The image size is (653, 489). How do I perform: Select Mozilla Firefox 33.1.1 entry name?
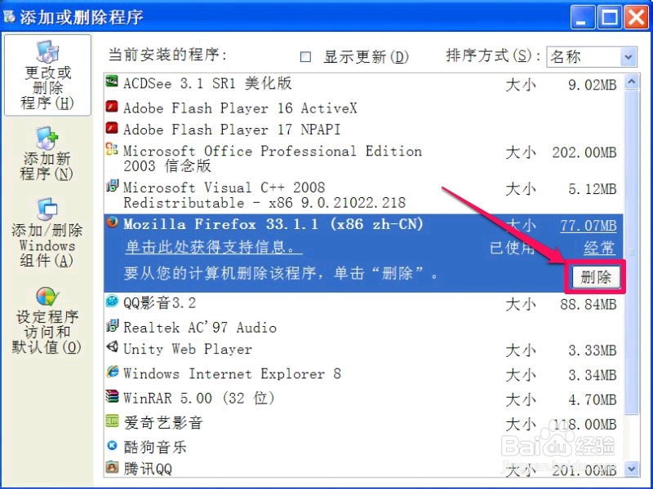[x=273, y=225]
